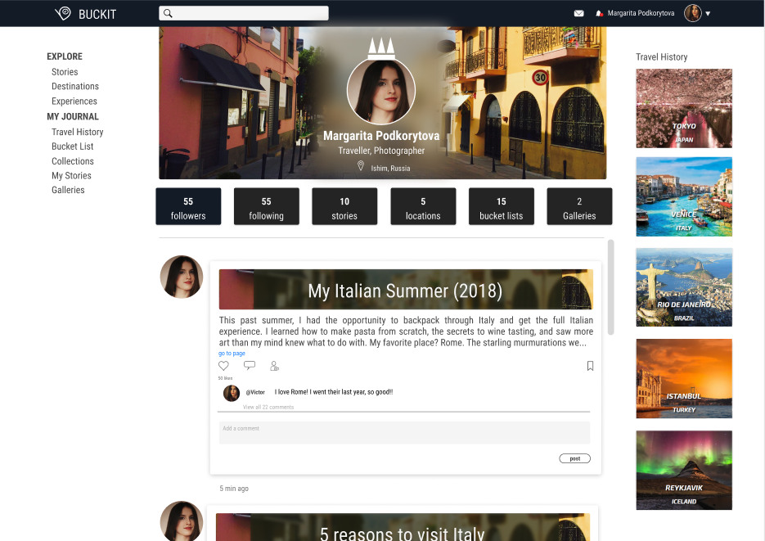765x541 pixels.
Task: Click inside the top search field
Action: coord(244,13)
